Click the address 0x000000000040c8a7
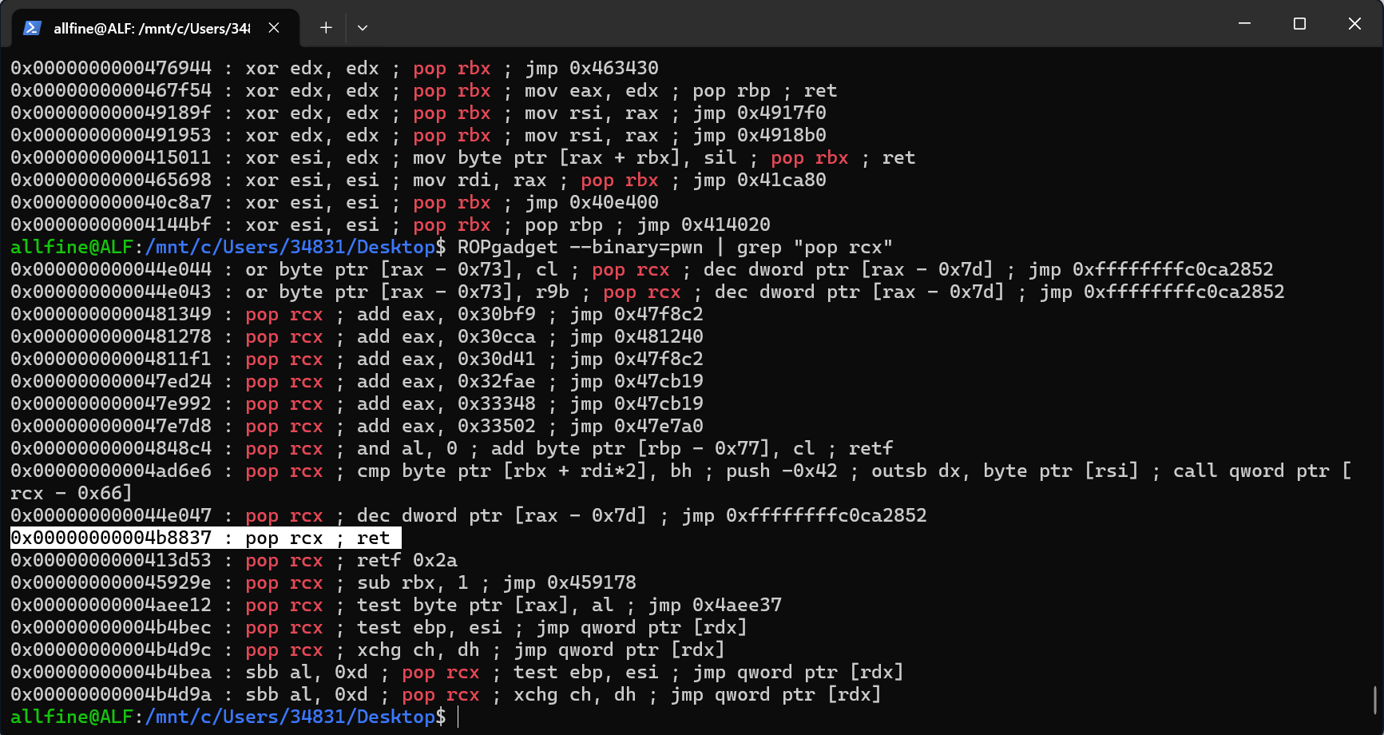This screenshot has height=735, width=1384. tap(111, 202)
